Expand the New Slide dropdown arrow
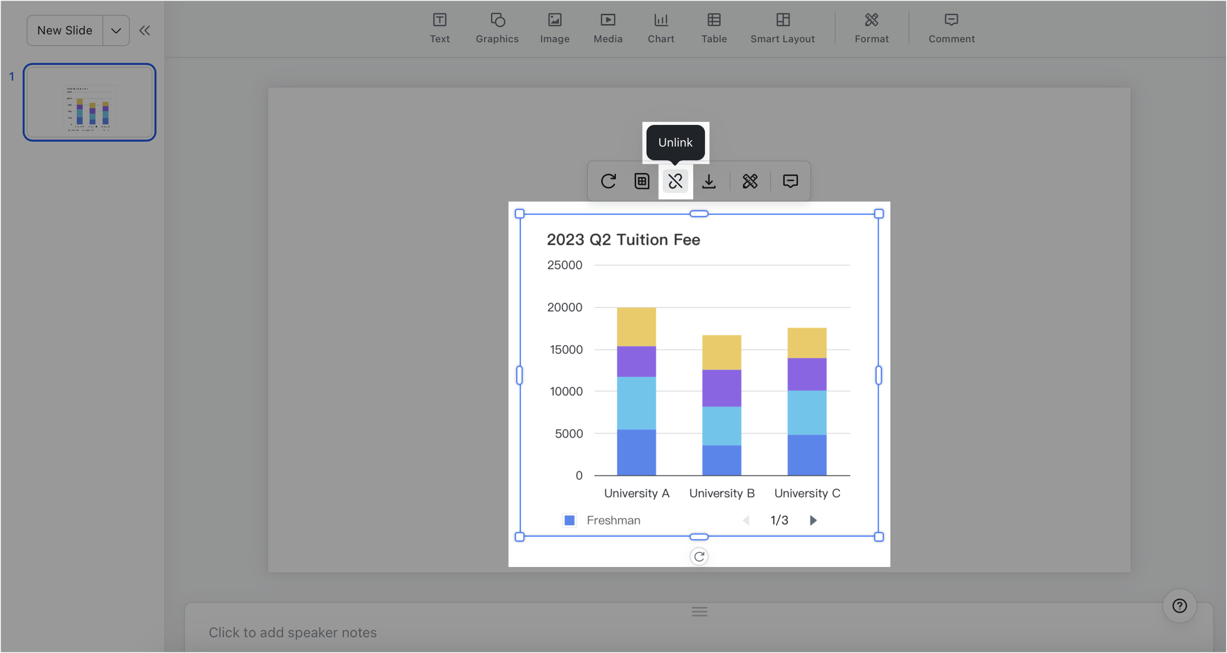 point(116,30)
